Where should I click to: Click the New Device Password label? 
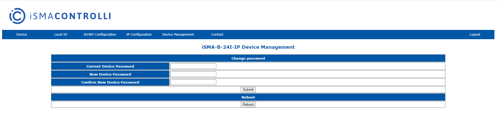coord(110,74)
